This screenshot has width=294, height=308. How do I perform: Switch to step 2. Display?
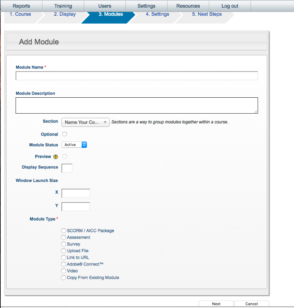pos(65,14)
